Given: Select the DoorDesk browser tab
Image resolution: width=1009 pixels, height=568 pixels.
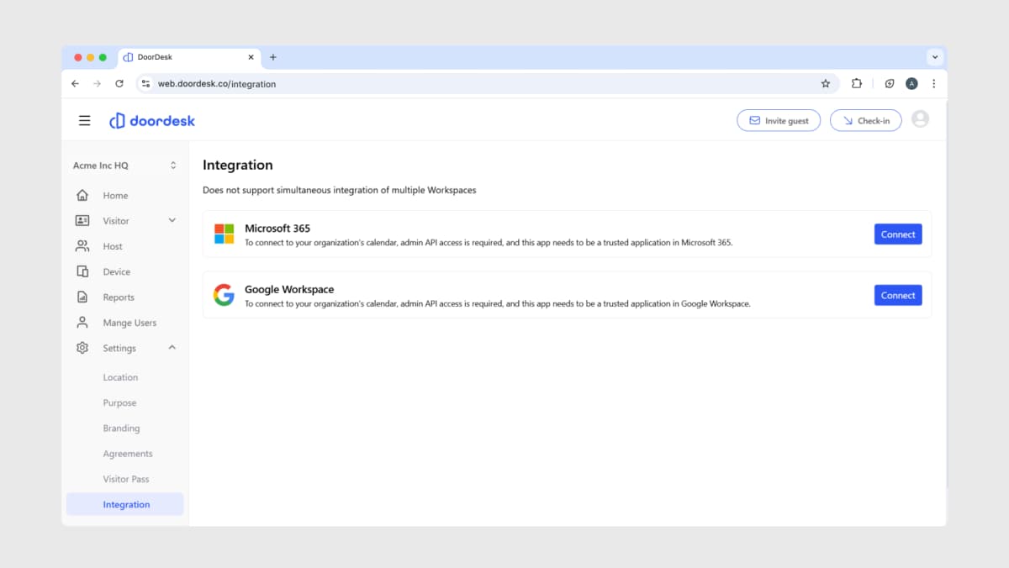Looking at the screenshot, I should [188, 57].
